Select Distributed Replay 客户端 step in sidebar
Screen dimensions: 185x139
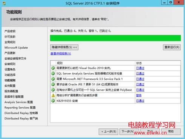click(21, 119)
